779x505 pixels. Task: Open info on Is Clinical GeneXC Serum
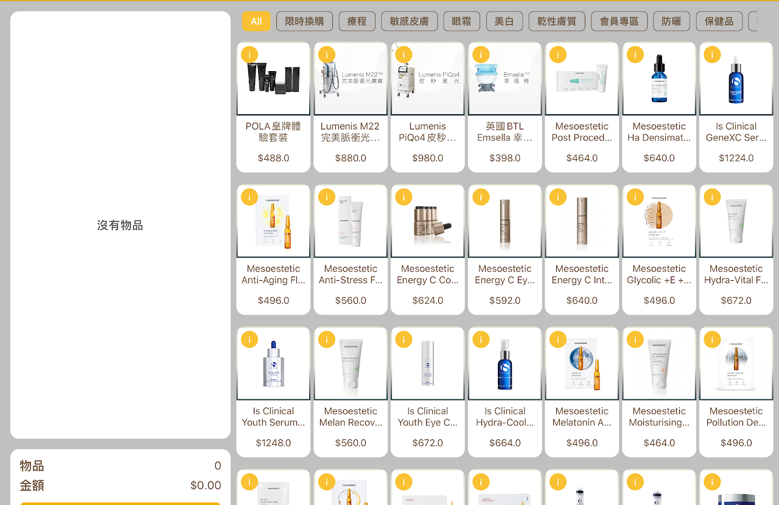712,54
